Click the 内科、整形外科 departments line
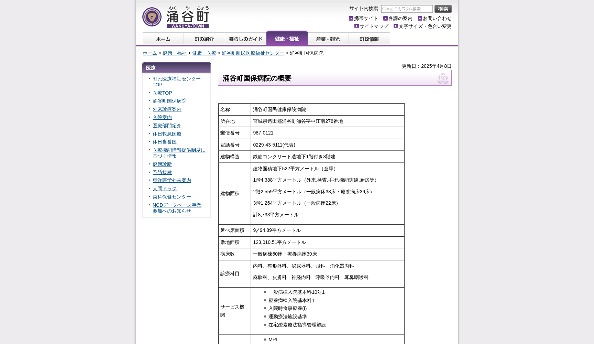The height and width of the screenshot is (344, 594). point(304,266)
